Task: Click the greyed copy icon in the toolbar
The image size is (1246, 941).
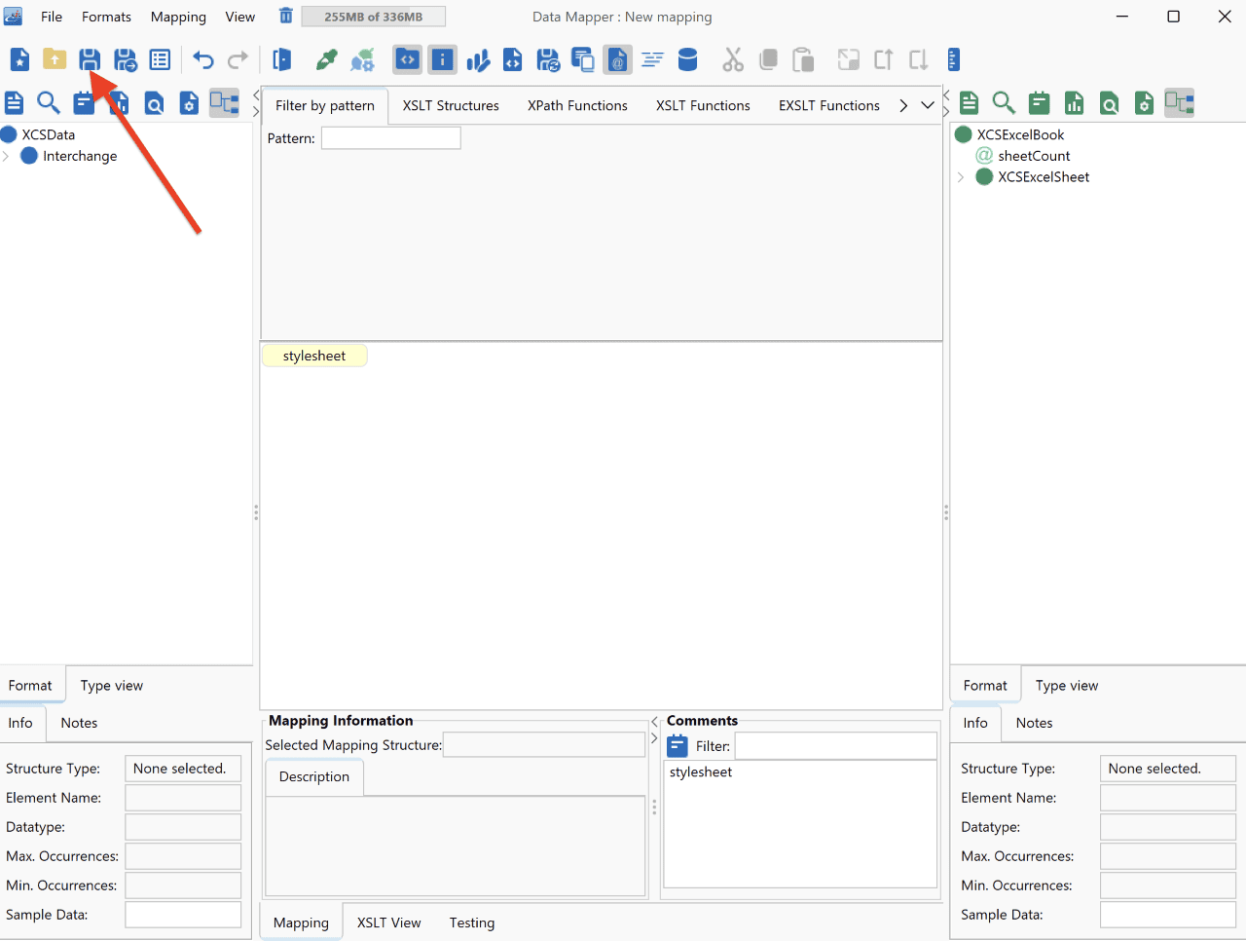Action: click(x=768, y=59)
